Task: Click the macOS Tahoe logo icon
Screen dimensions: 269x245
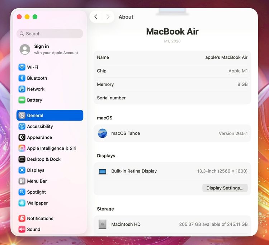Action: [103, 133]
